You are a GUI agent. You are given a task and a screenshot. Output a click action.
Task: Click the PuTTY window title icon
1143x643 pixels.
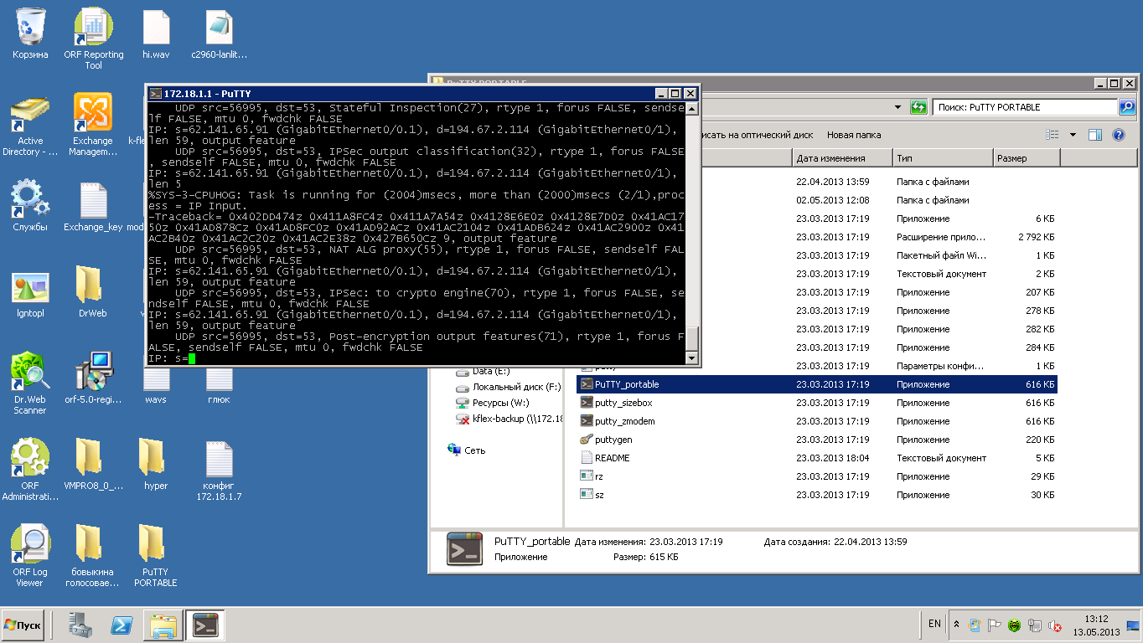(x=155, y=94)
